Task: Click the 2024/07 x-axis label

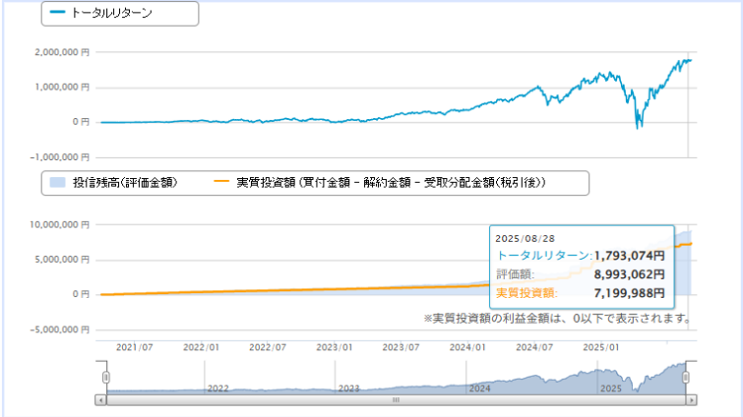Action: pyautogui.click(x=534, y=347)
